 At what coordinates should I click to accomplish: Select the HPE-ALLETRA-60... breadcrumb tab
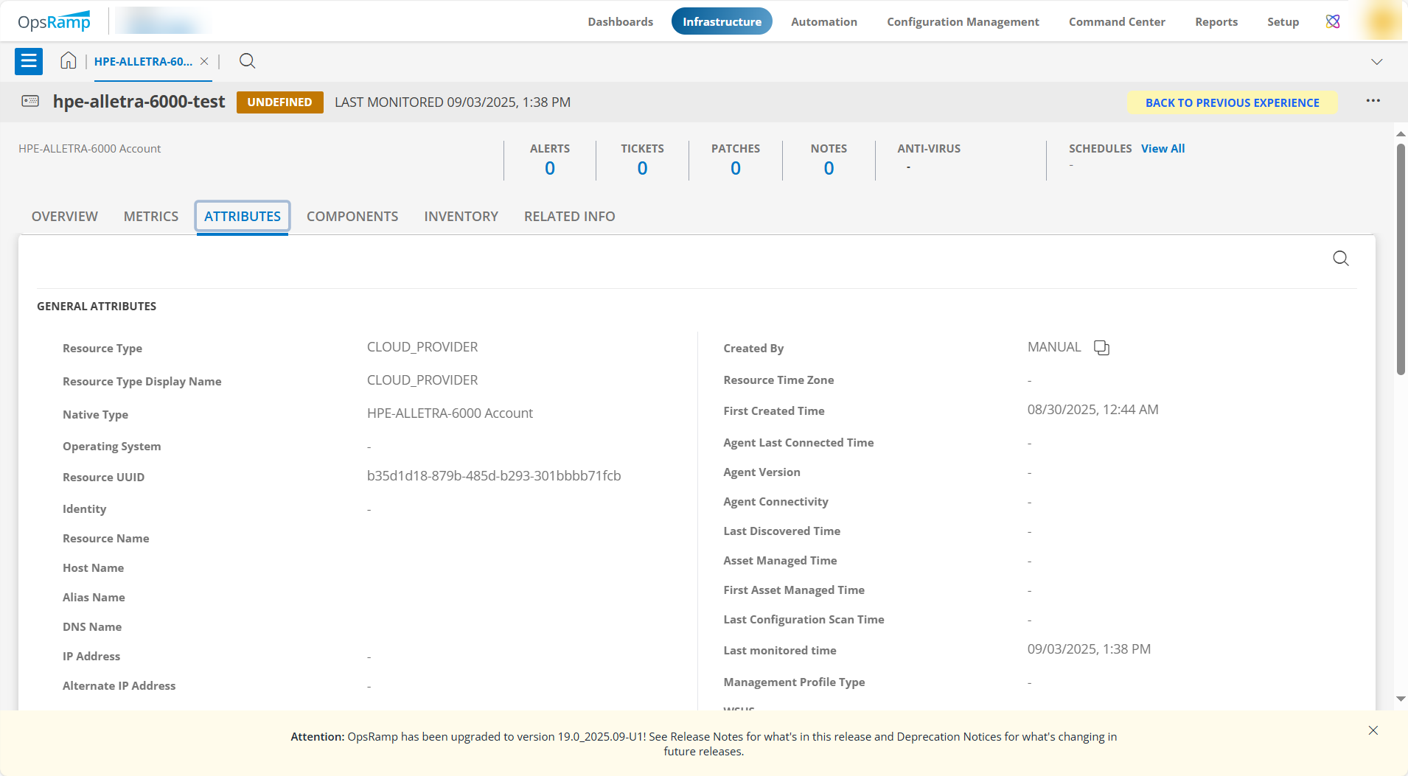[143, 62]
